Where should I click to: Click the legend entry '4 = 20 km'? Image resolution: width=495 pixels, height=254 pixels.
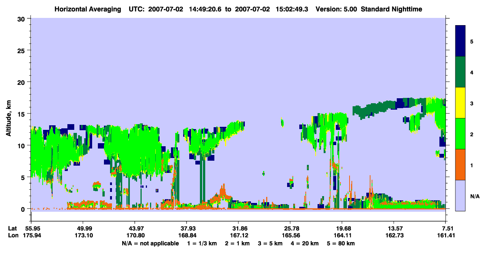[305, 243]
